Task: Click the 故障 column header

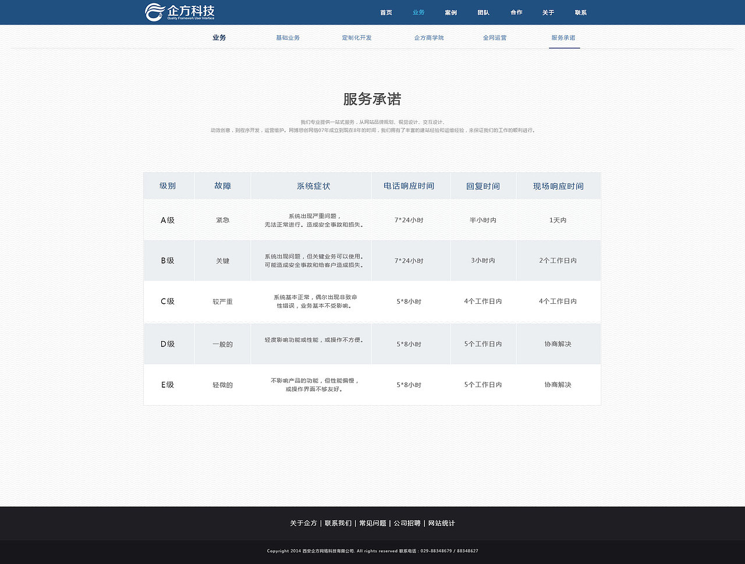Action: point(223,186)
